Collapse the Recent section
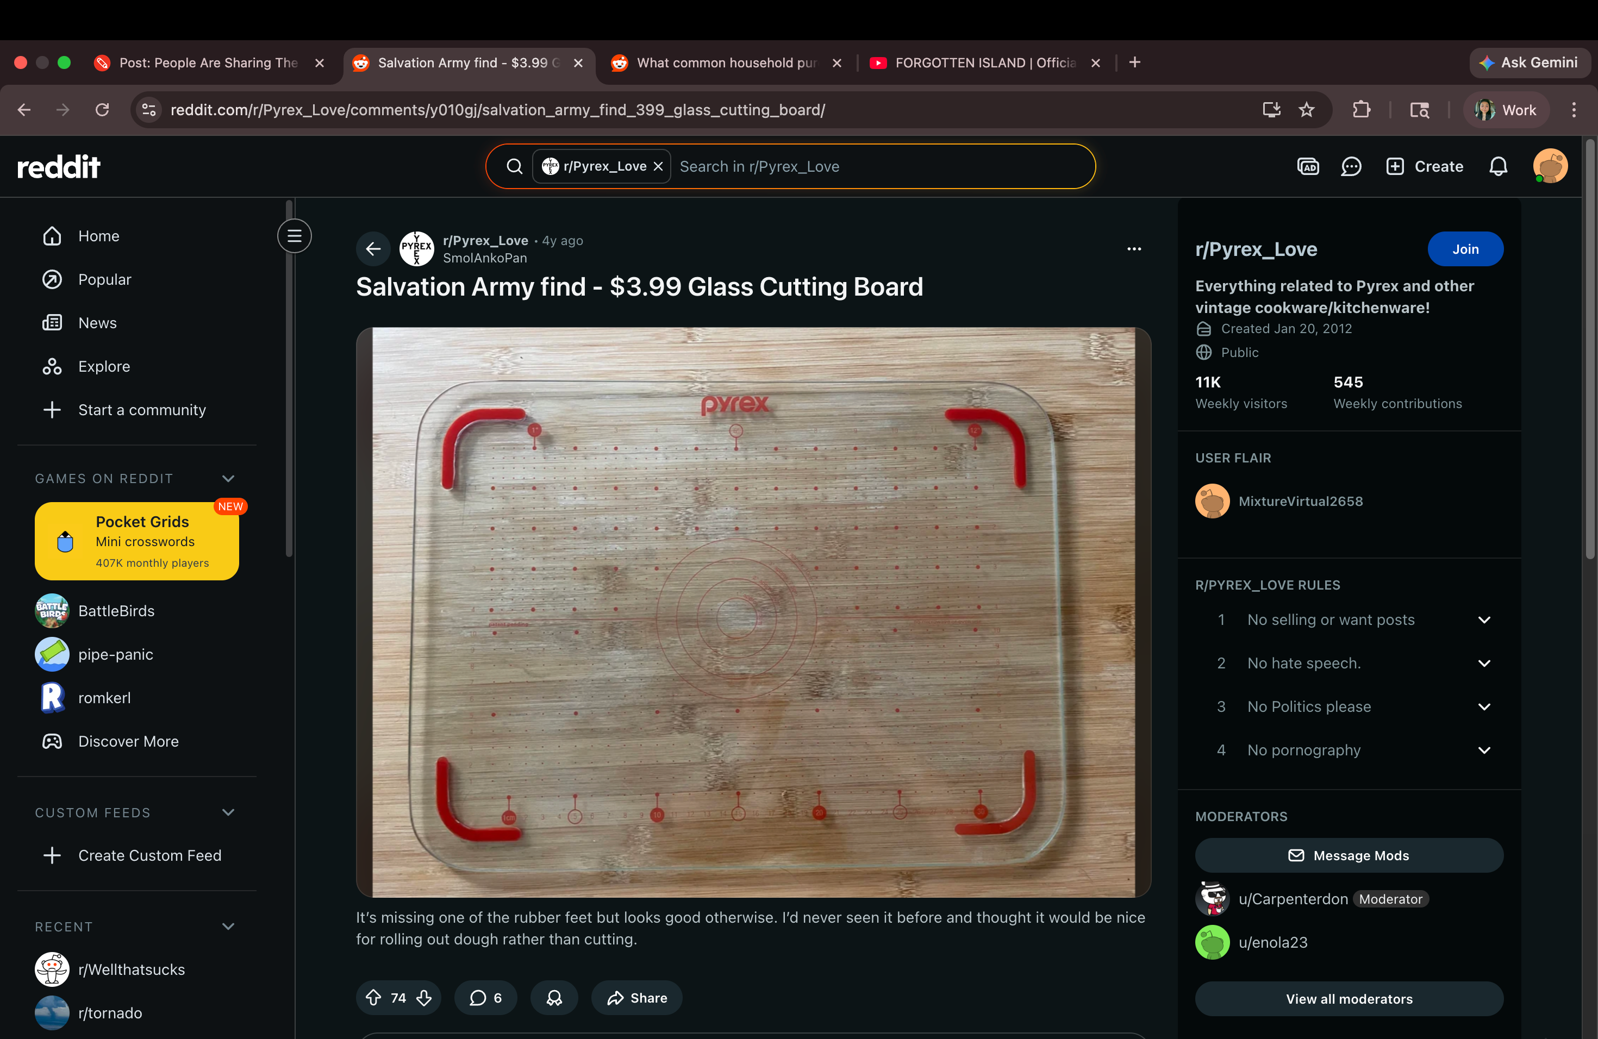Viewport: 1598px width, 1039px height. (228, 927)
